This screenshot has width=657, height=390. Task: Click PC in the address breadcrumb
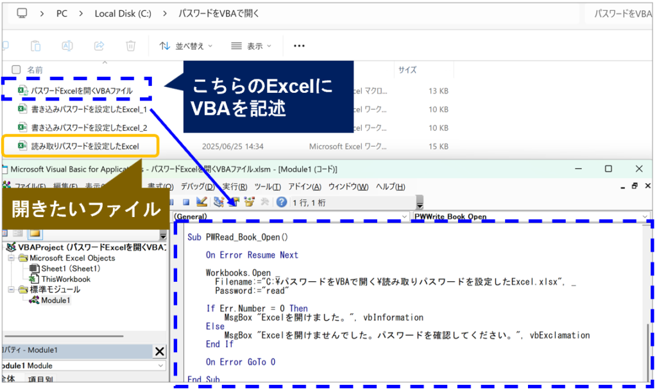coord(62,14)
